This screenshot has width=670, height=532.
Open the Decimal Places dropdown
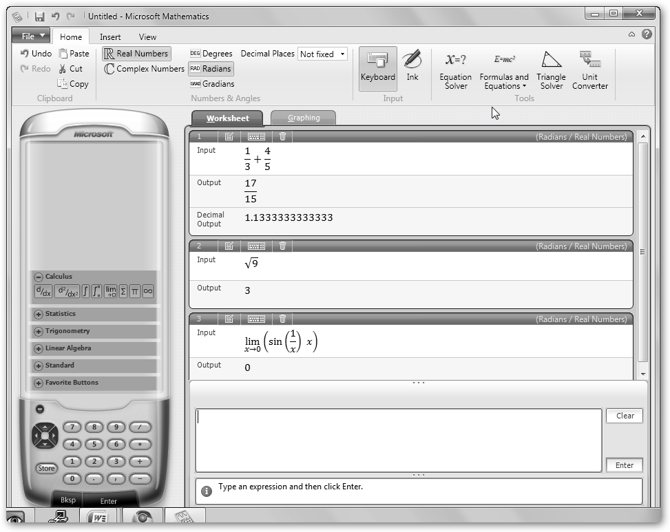point(322,54)
